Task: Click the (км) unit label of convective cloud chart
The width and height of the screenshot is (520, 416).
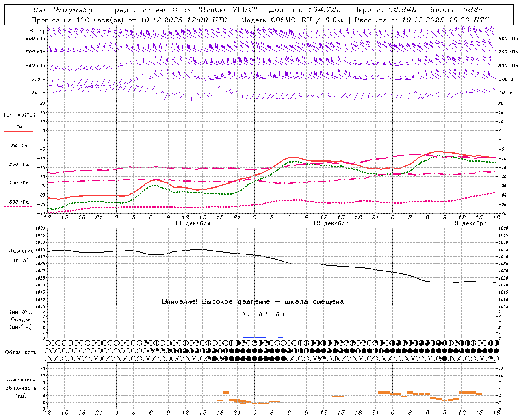Action: click(21, 396)
